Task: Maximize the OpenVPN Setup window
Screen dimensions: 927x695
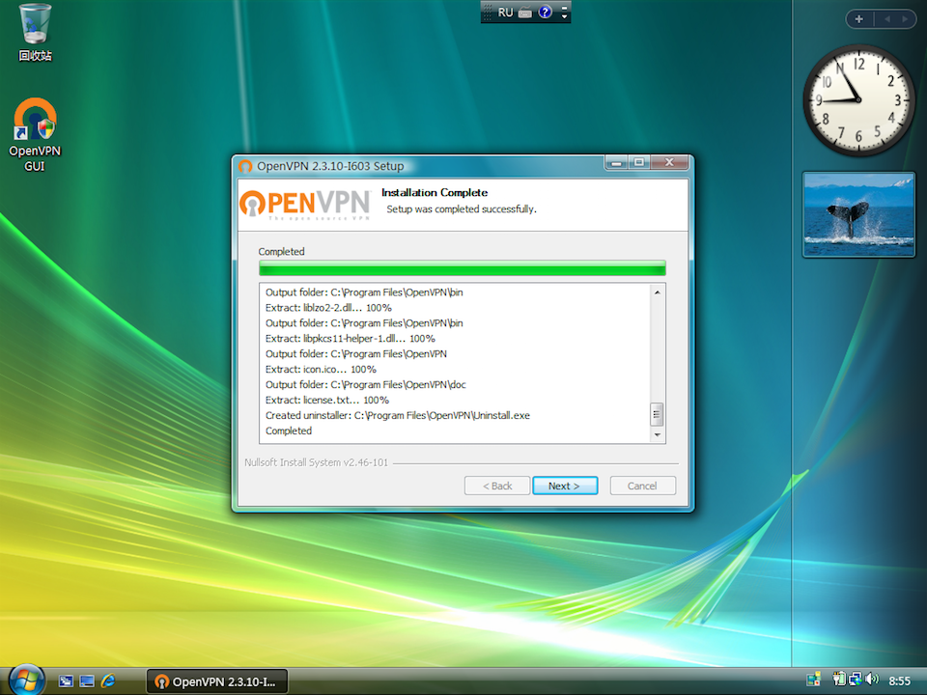Action: (x=638, y=162)
